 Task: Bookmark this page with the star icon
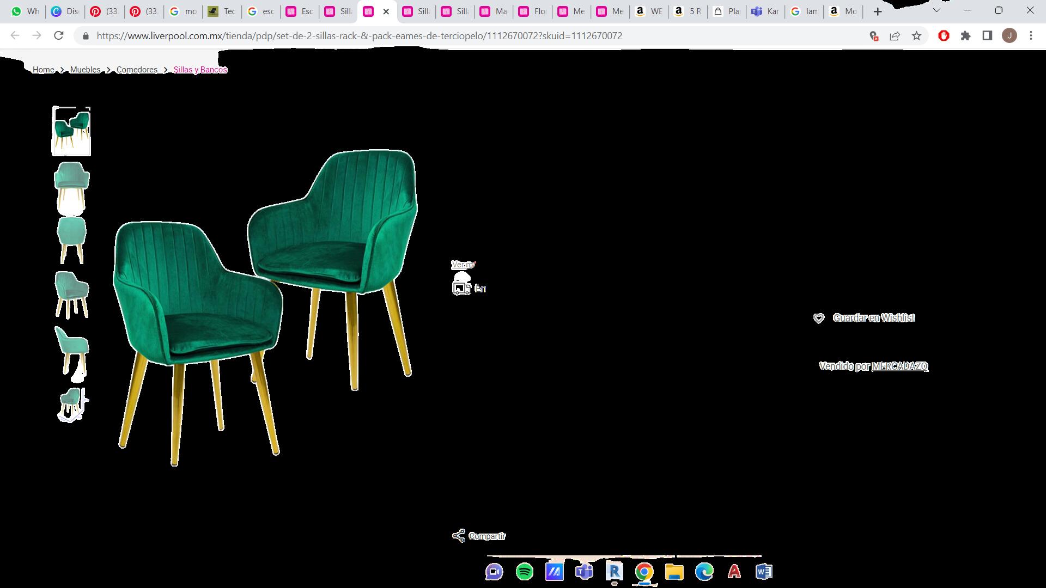tap(916, 36)
